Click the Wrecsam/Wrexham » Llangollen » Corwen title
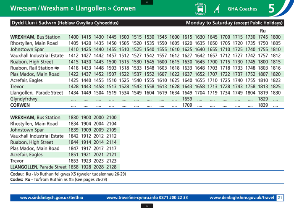Image resolution: width=294 pixels, height=208 pixels. [x=73, y=8]
